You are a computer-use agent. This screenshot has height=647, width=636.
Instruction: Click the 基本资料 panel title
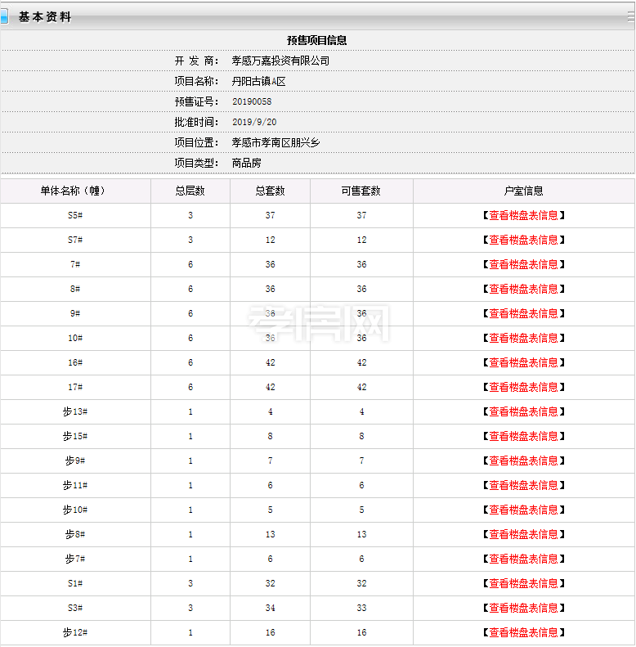pos(45,16)
